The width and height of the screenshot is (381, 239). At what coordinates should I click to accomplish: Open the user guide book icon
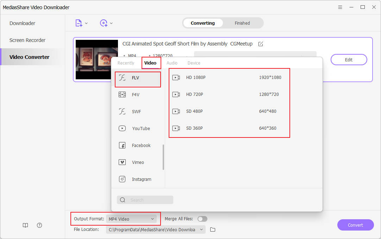click(x=25, y=225)
